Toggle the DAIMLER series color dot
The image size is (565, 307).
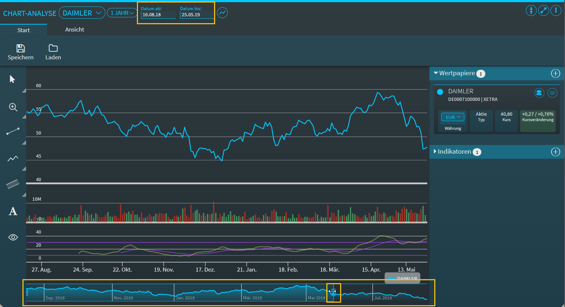pos(440,92)
